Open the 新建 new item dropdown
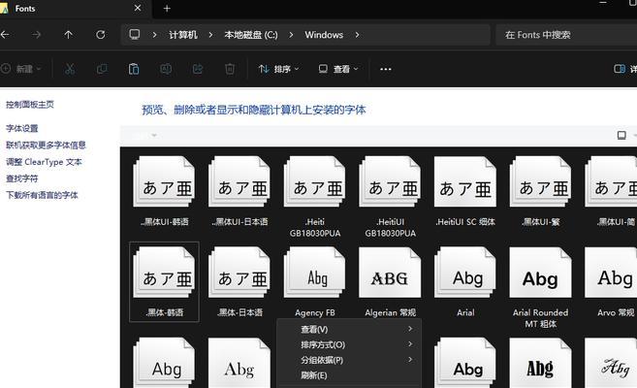 (x=21, y=69)
